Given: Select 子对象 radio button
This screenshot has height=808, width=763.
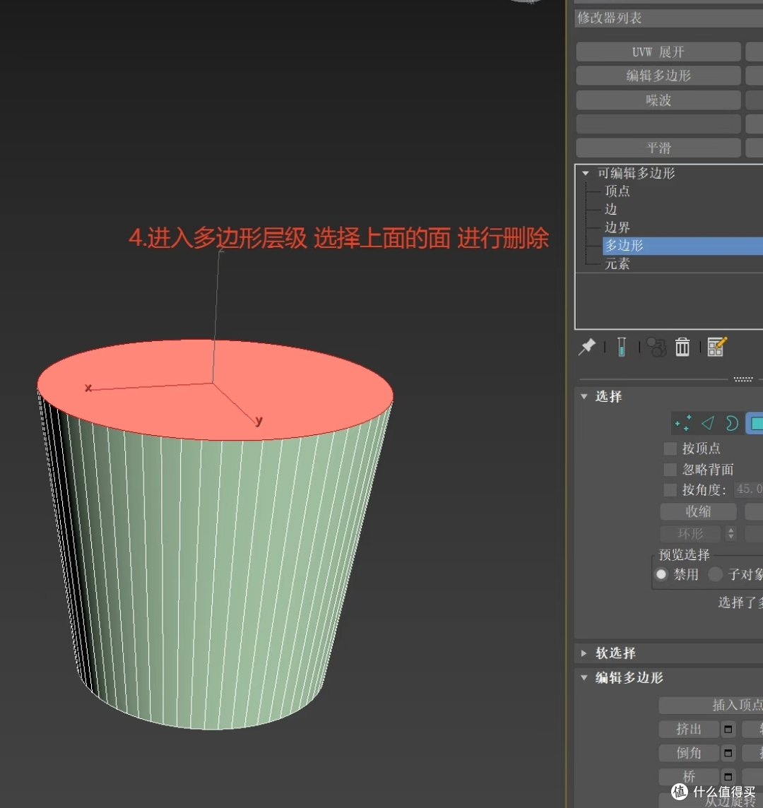Looking at the screenshot, I should (715, 574).
